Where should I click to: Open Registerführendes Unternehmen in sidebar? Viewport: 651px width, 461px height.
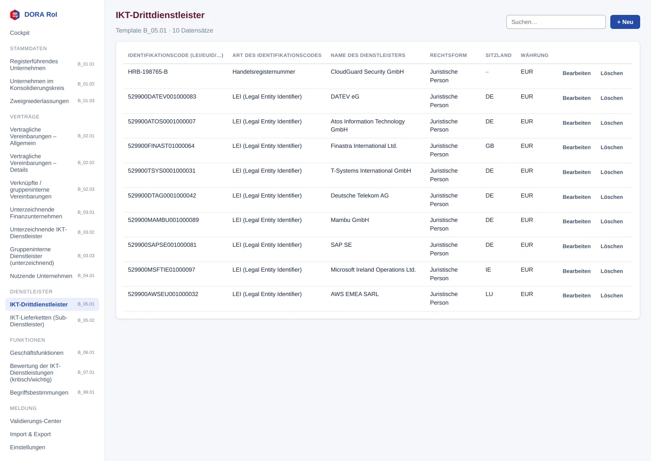pos(52,65)
